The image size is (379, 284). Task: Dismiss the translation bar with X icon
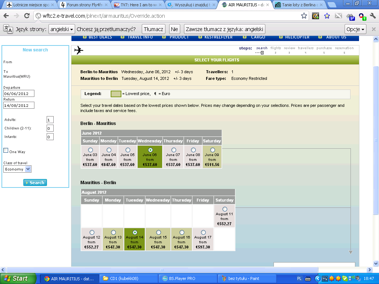(374, 29)
